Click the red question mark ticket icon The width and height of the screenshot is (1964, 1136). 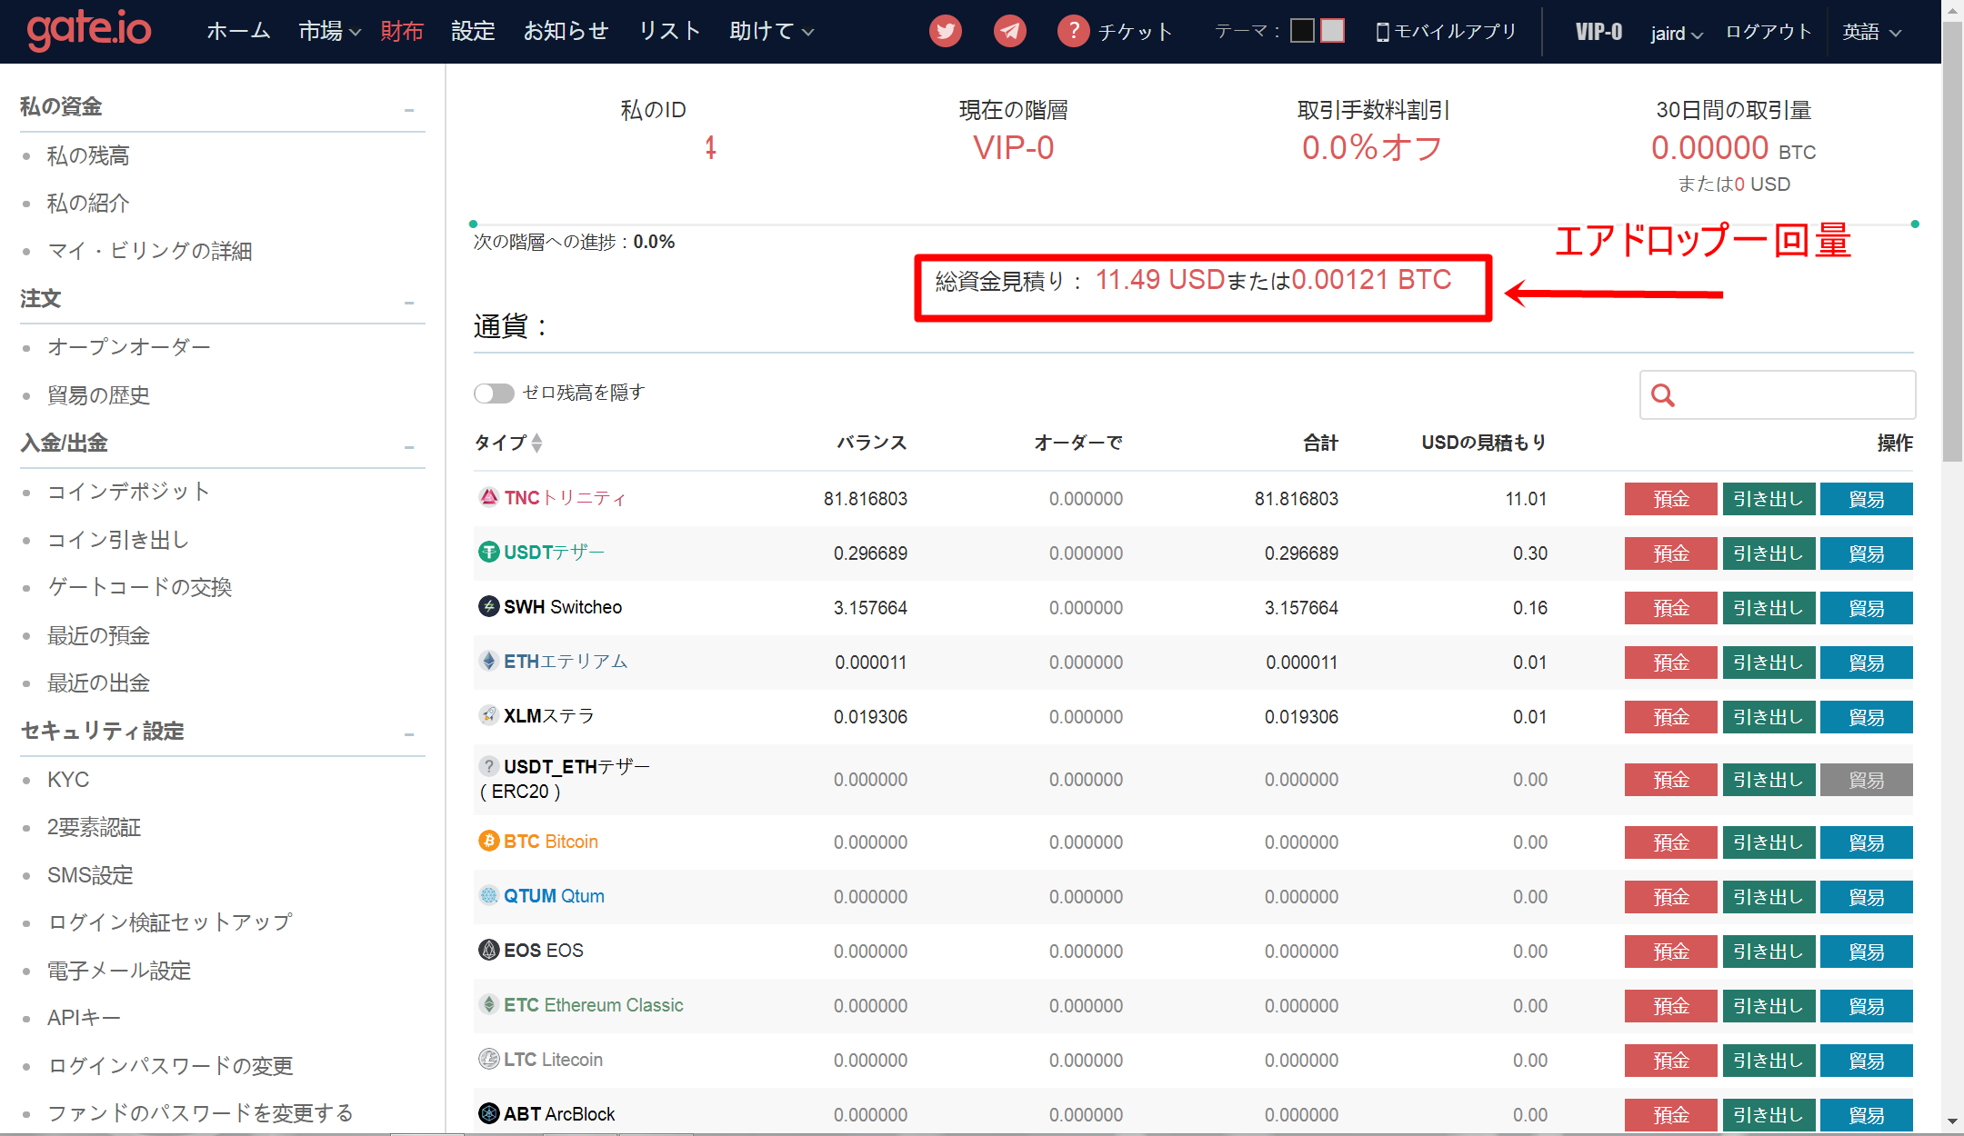[1073, 31]
